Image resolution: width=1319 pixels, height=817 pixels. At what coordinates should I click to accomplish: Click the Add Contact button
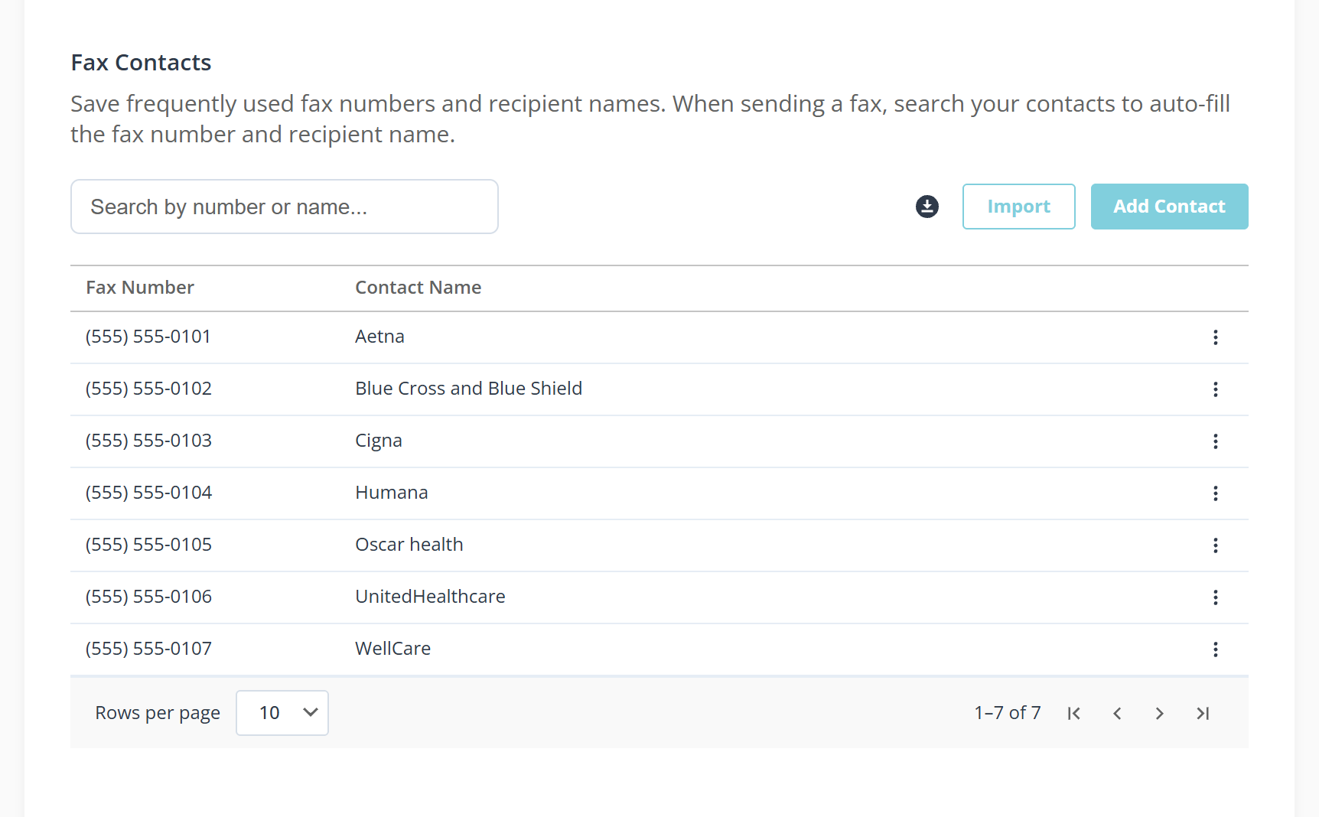coord(1170,207)
